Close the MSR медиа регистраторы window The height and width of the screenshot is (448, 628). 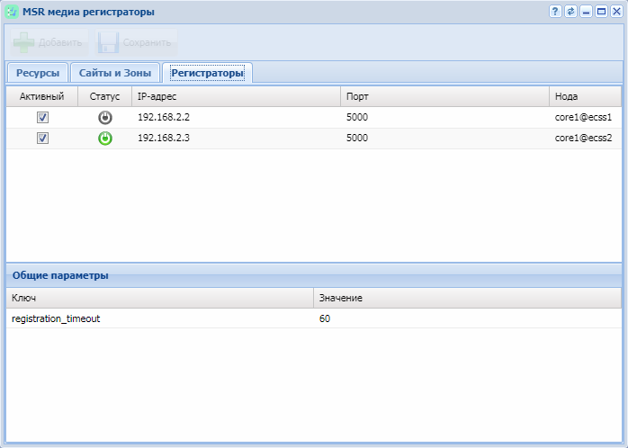pos(617,11)
